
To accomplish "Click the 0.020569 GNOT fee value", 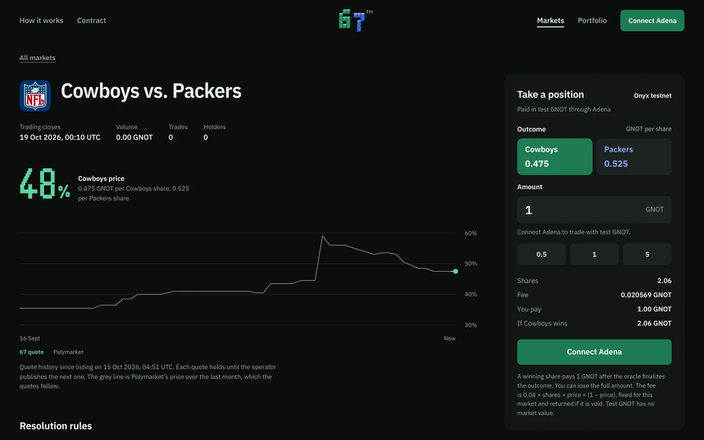I will click(646, 295).
